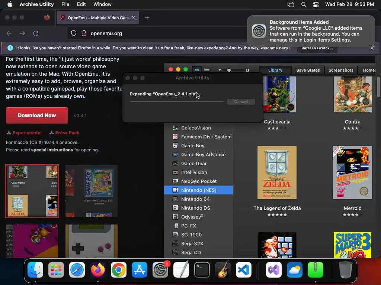Click the date and time in menu bar
The height and width of the screenshot is (285, 381).
349,4
